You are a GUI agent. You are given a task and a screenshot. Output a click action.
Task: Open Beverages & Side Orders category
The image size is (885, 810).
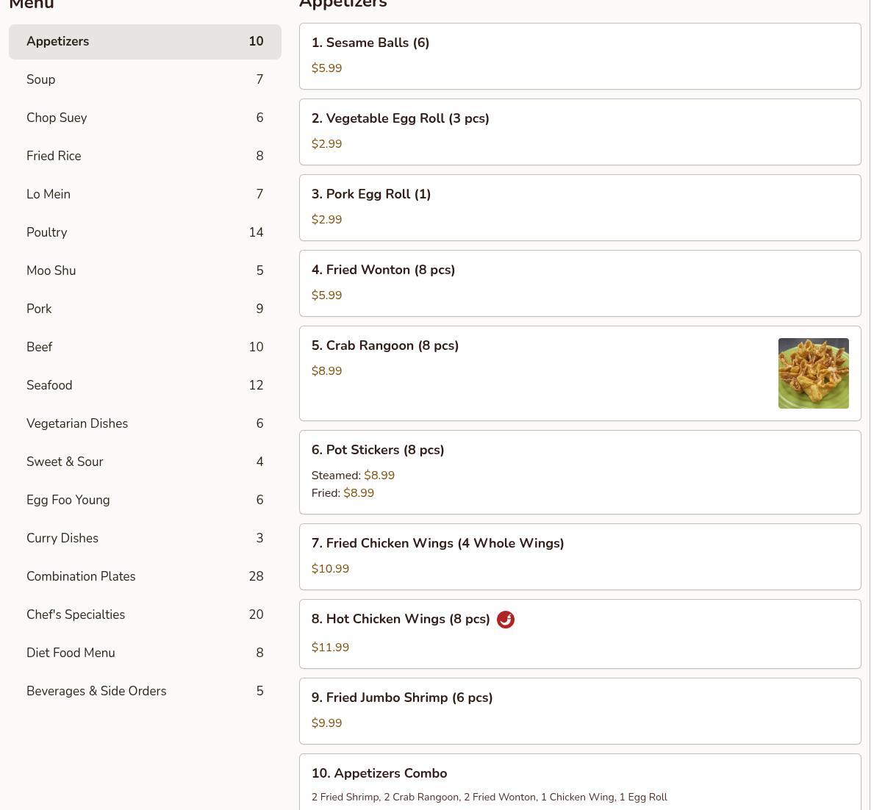pyautogui.click(x=145, y=692)
